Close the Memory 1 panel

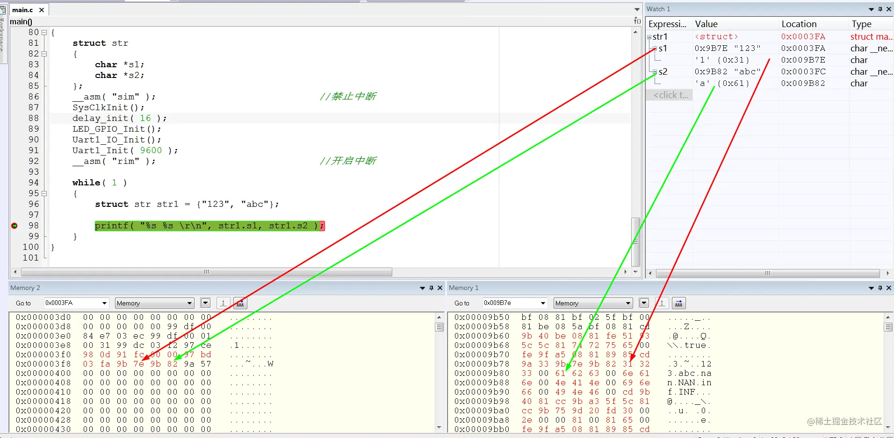(x=889, y=288)
